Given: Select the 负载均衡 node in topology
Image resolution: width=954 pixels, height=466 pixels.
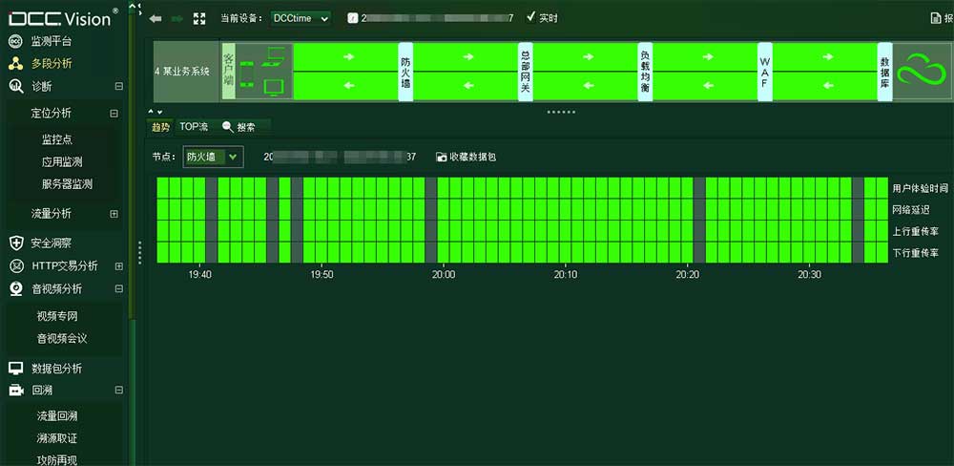Looking at the screenshot, I should [x=645, y=72].
